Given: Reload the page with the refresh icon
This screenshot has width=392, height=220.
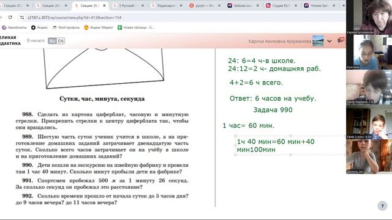Looking at the screenshot, I should point(10,17).
